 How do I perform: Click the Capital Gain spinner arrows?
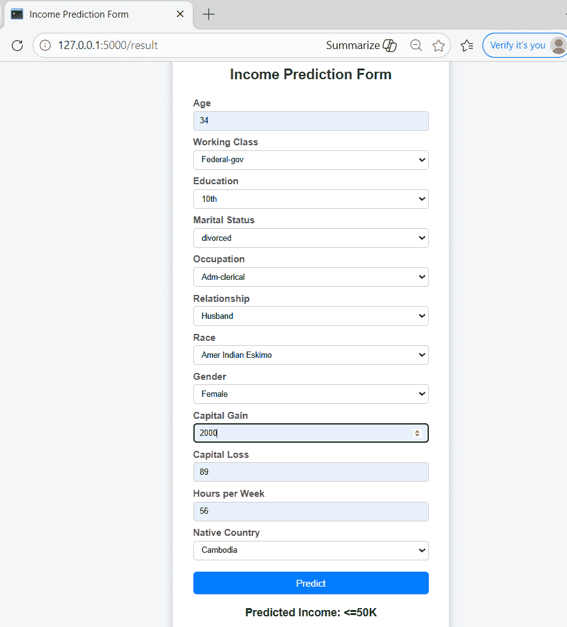click(417, 433)
